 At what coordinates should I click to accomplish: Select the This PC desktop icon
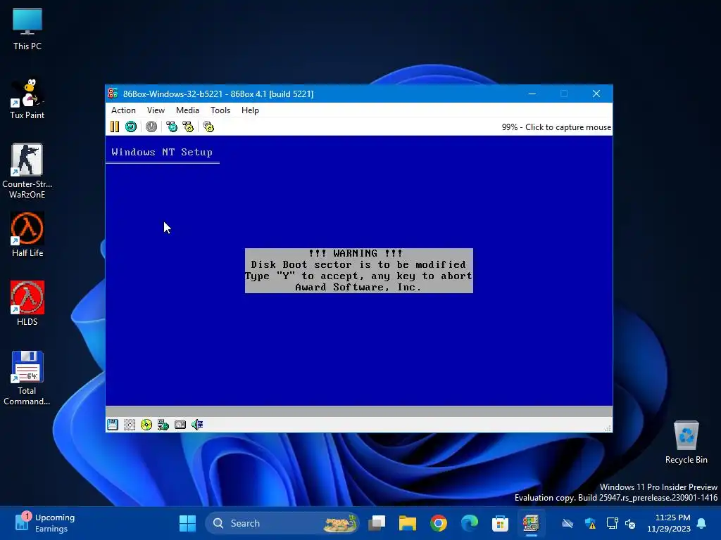tap(27, 30)
